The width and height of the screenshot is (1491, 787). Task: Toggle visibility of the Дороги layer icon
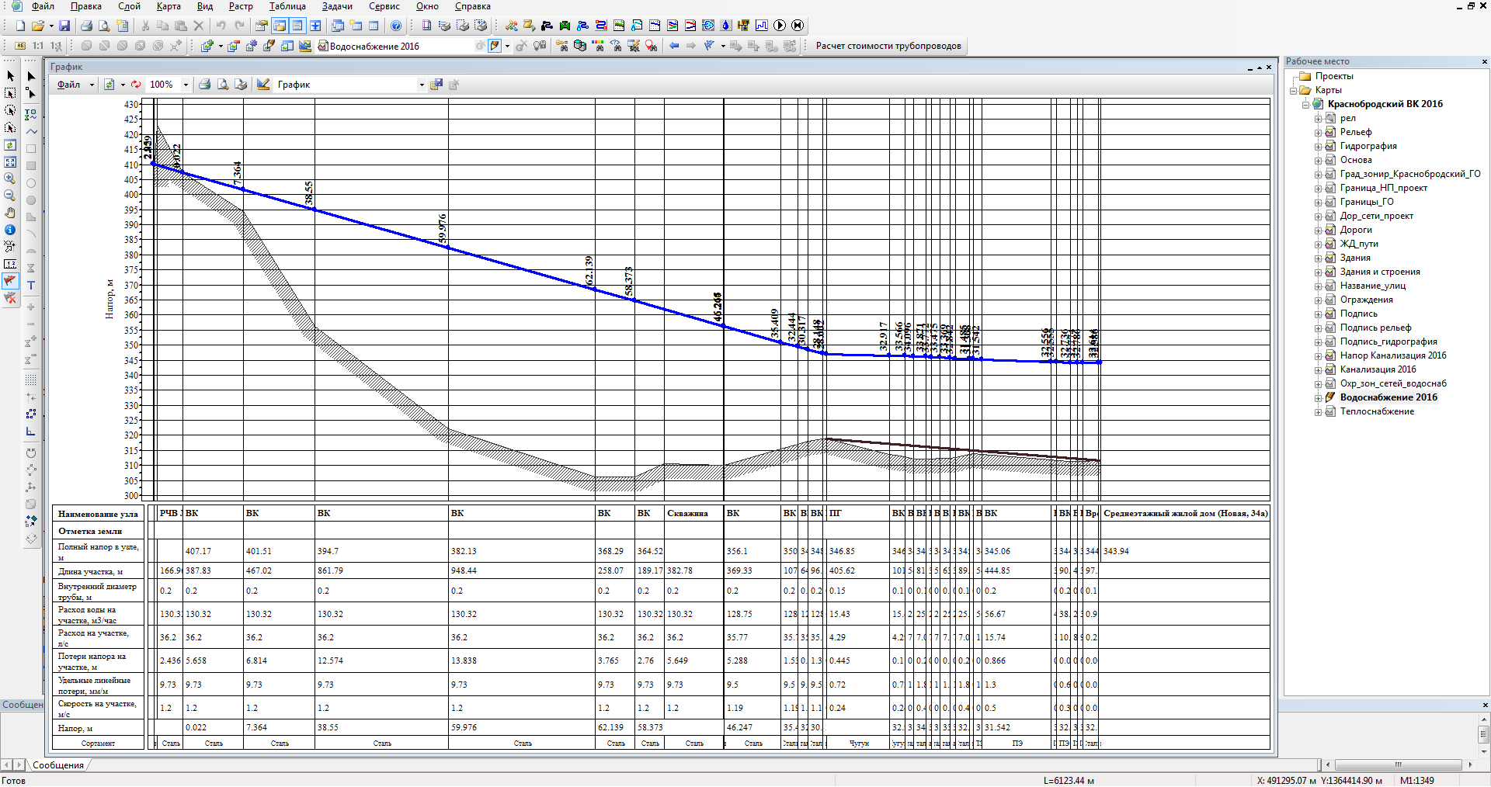1330,230
